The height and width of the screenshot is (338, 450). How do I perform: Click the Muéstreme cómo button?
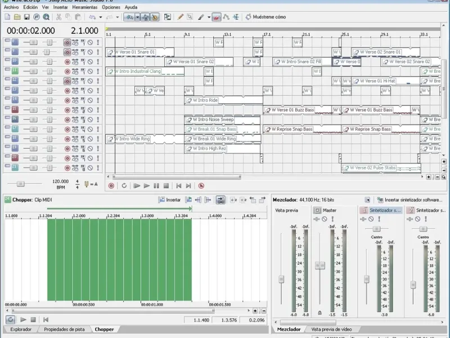[265, 17]
